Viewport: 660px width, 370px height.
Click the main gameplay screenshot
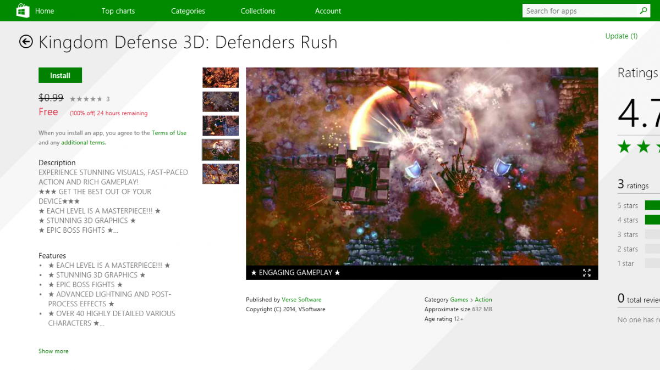422,166
